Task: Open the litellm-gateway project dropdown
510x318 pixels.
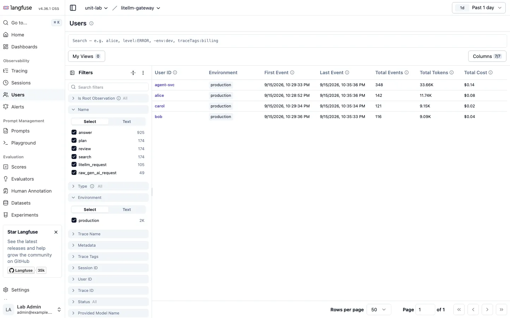Action: pos(140,8)
